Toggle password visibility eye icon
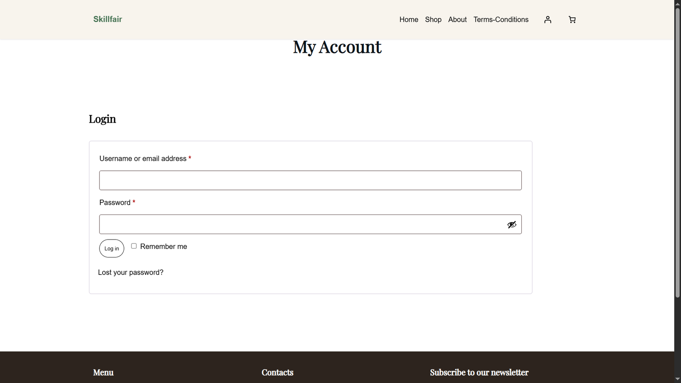The image size is (681, 383). pos(512,225)
